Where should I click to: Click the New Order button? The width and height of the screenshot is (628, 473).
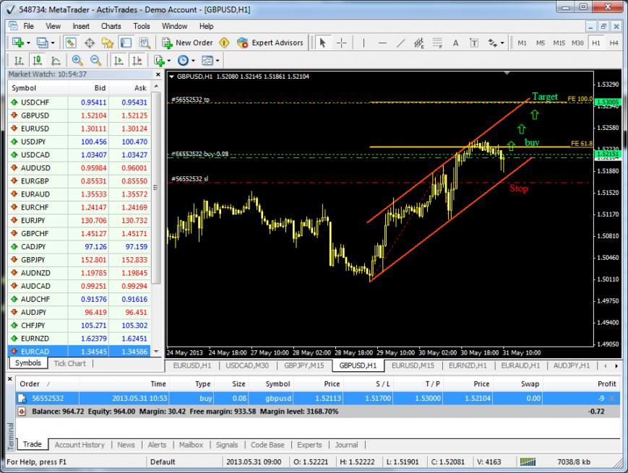tap(187, 43)
